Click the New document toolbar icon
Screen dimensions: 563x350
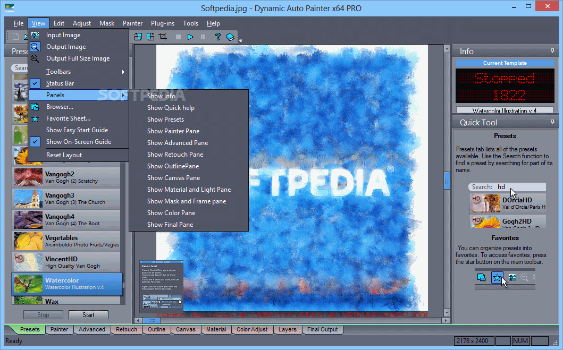click(x=15, y=37)
